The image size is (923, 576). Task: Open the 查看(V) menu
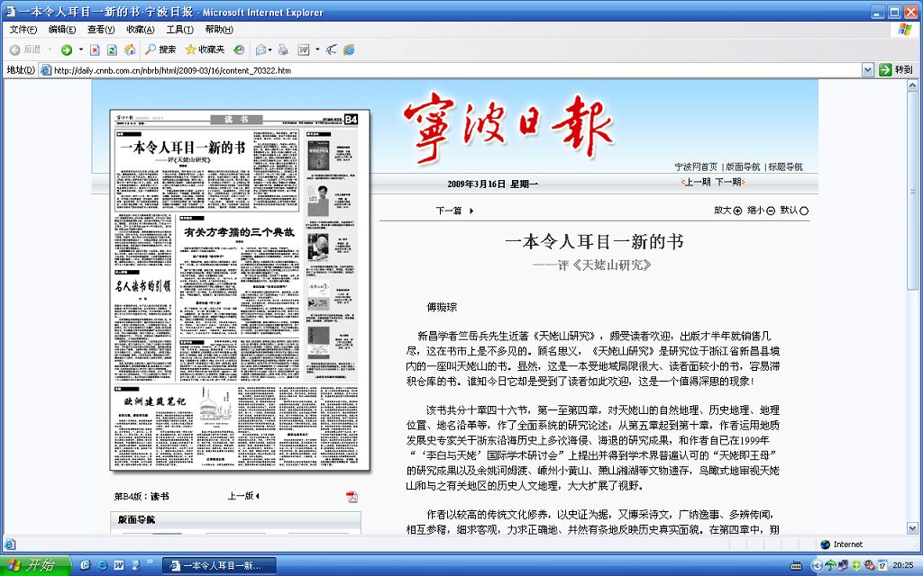pos(101,30)
